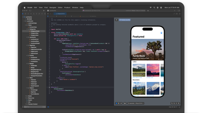The height and width of the screenshot is (113, 202).
Task: Collapse the Landmarks project root
Action: 23,17
